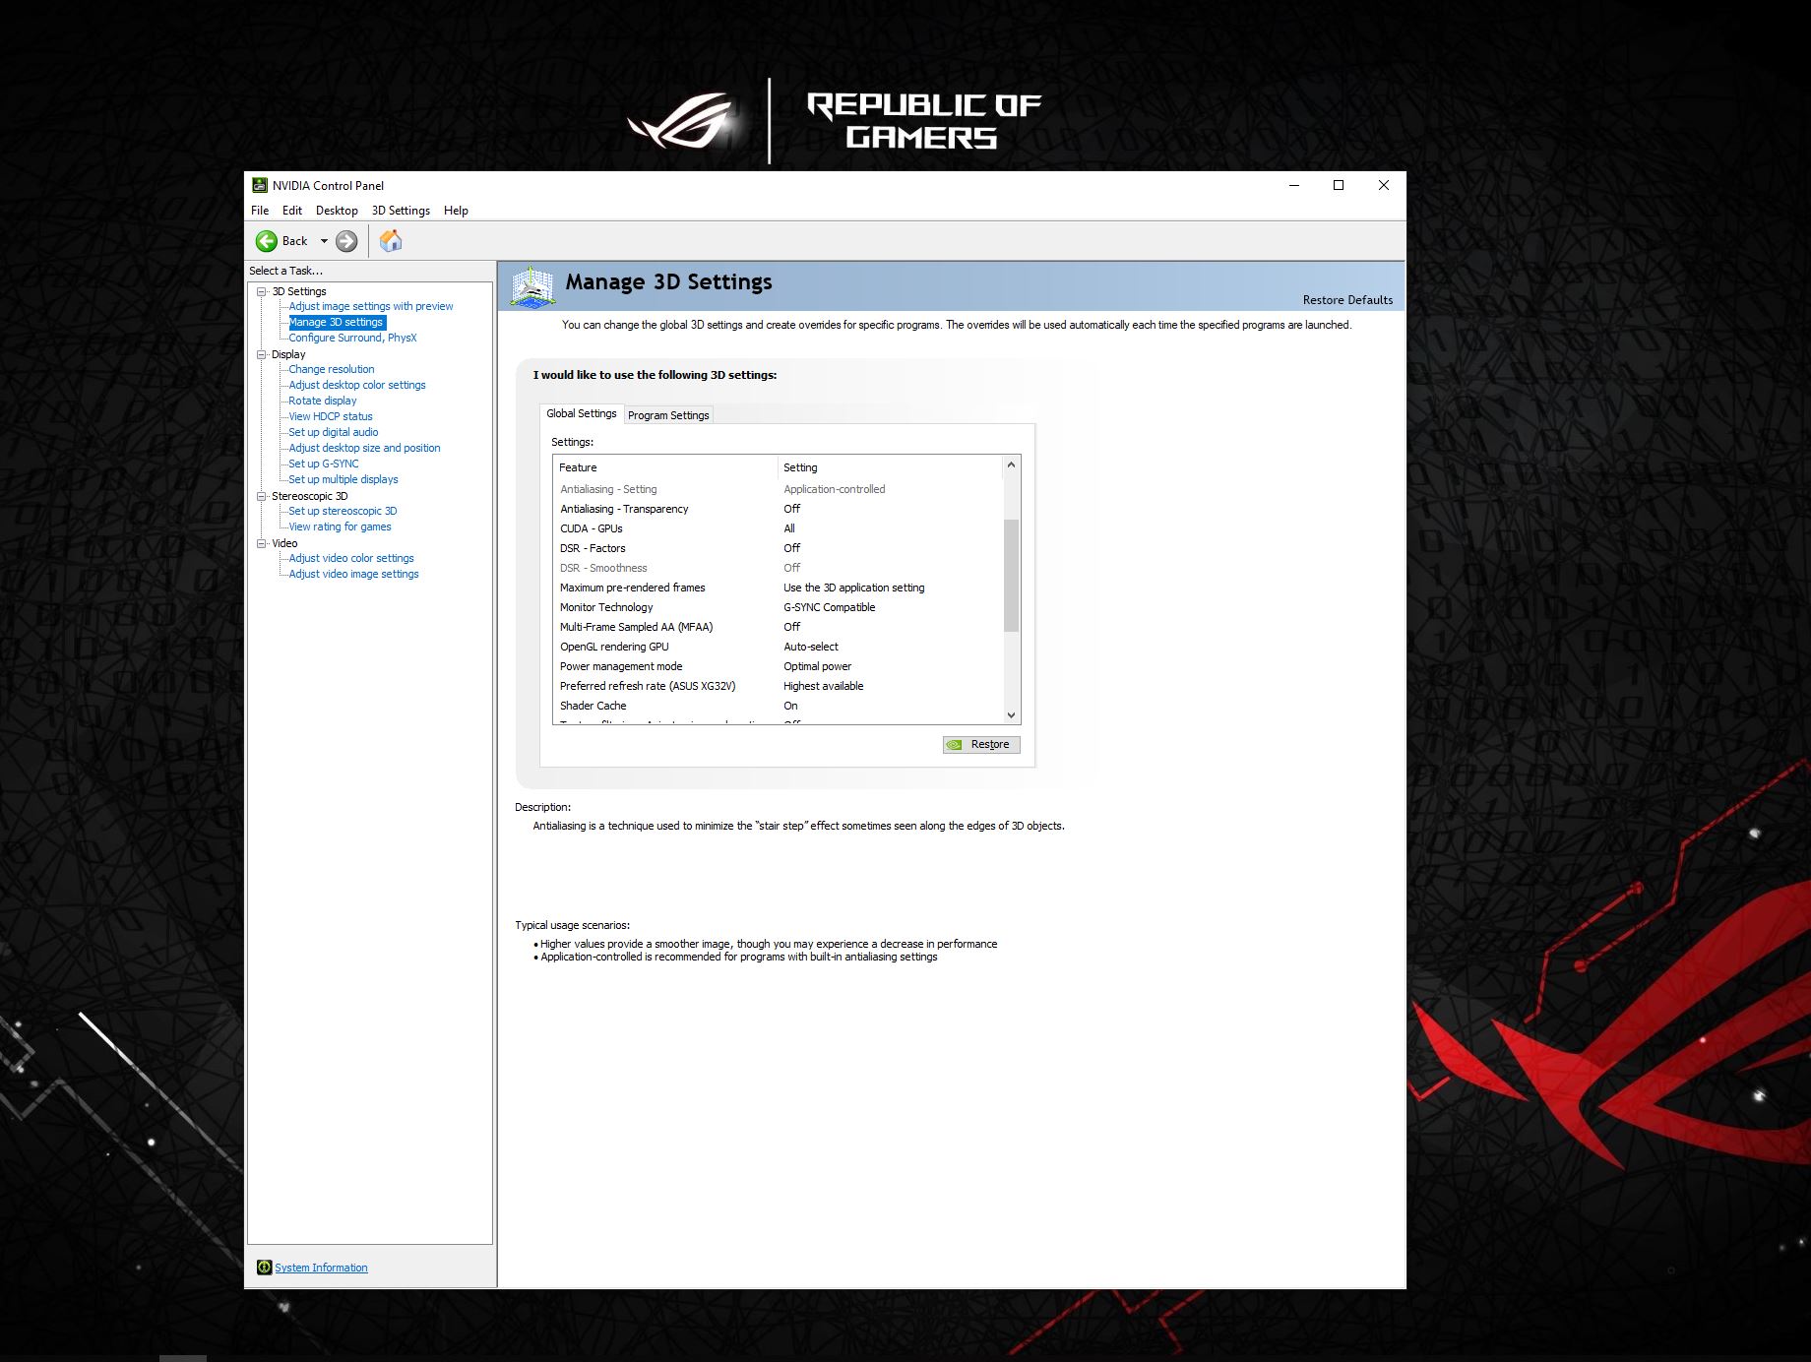Click the Auto-select setting value

pyautogui.click(x=811, y=647)
